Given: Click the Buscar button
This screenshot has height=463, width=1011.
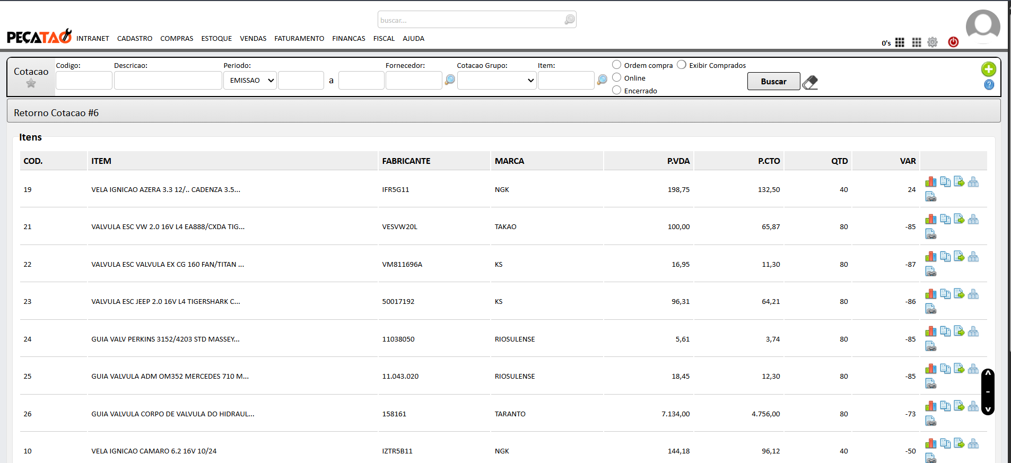Looking at the screenshot, I should (773, 81).
